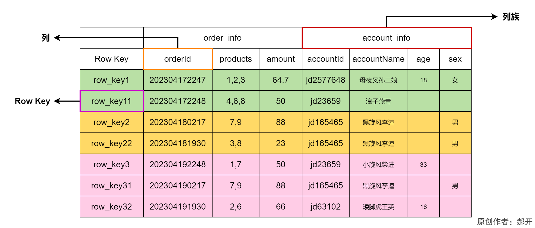Select order id 202304181930
Image resolution: width=535 pixels, height=228 pixels.
pyautogui.click(x=178, y=143)
